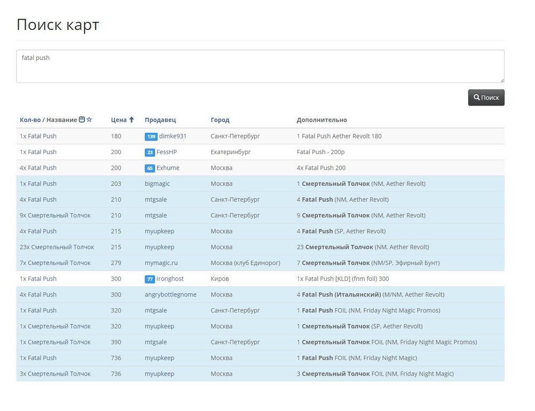Click the 77 rating badge for Ironghost

coord(150,279)
